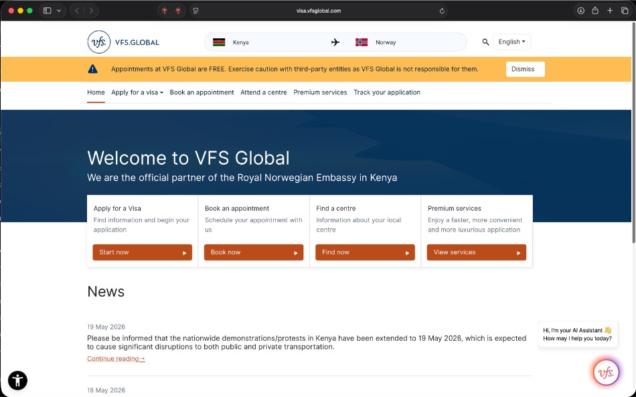Image resolution: width=636 pixels, height=397 pixels.
Task: Click the arrow icon on Start now
Action: coord(184,252)
